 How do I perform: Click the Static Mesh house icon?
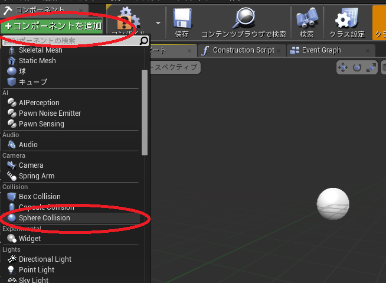pyautogui.click(x=12, y=61)
